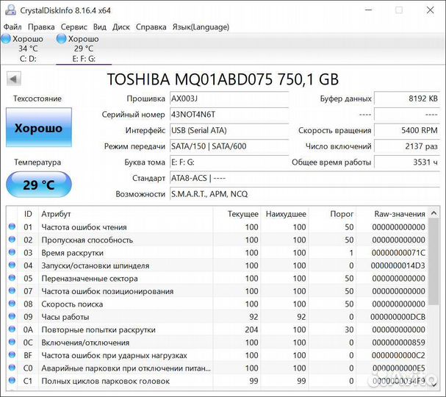Screen dimensions: 446x397
Task: Click the Текущее column header
Action: point(237,214)
